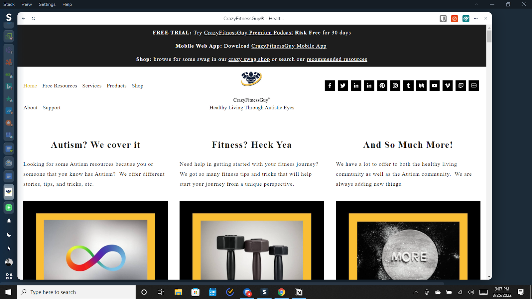Screen dimensions: 532x299
Task: Click the page vertical scrollbar thumb
Action: pos(489,36)
